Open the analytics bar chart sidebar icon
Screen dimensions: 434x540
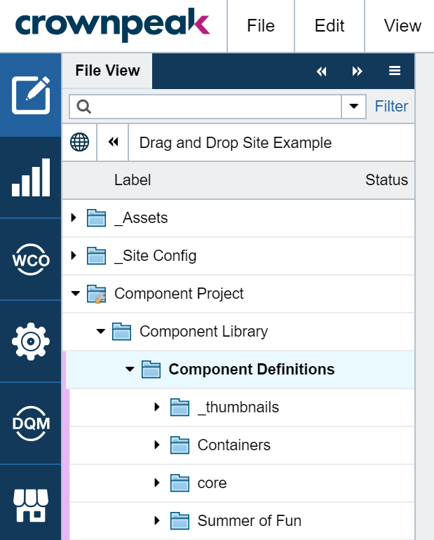coord(31,177)
